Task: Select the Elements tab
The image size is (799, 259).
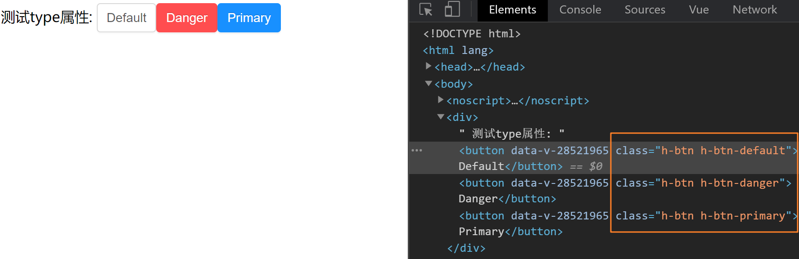Action: [512, 10]
